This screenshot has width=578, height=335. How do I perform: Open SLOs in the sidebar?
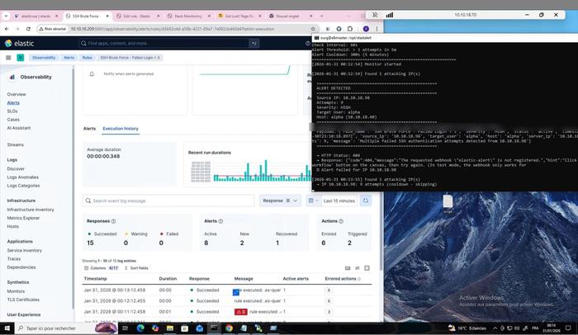click(x=12, y=111)
